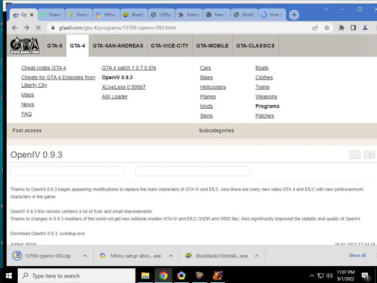Open XLiveLess 0.999b7 link
The image size is (377, 283).
coord(124,87)
